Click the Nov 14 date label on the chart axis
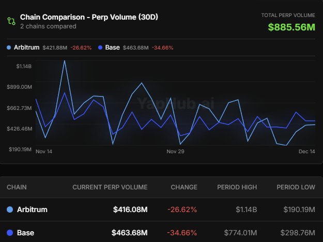This screenshot has width=323, height=242. tap(44, 152)
